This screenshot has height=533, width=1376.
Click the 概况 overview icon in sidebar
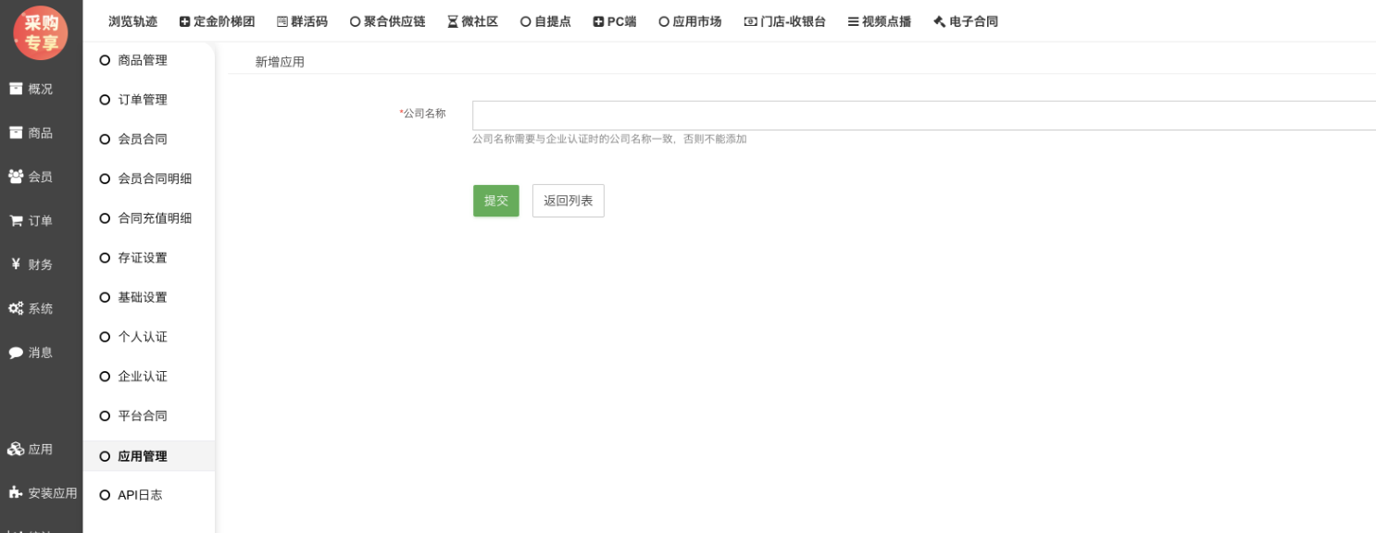point(16,89)
